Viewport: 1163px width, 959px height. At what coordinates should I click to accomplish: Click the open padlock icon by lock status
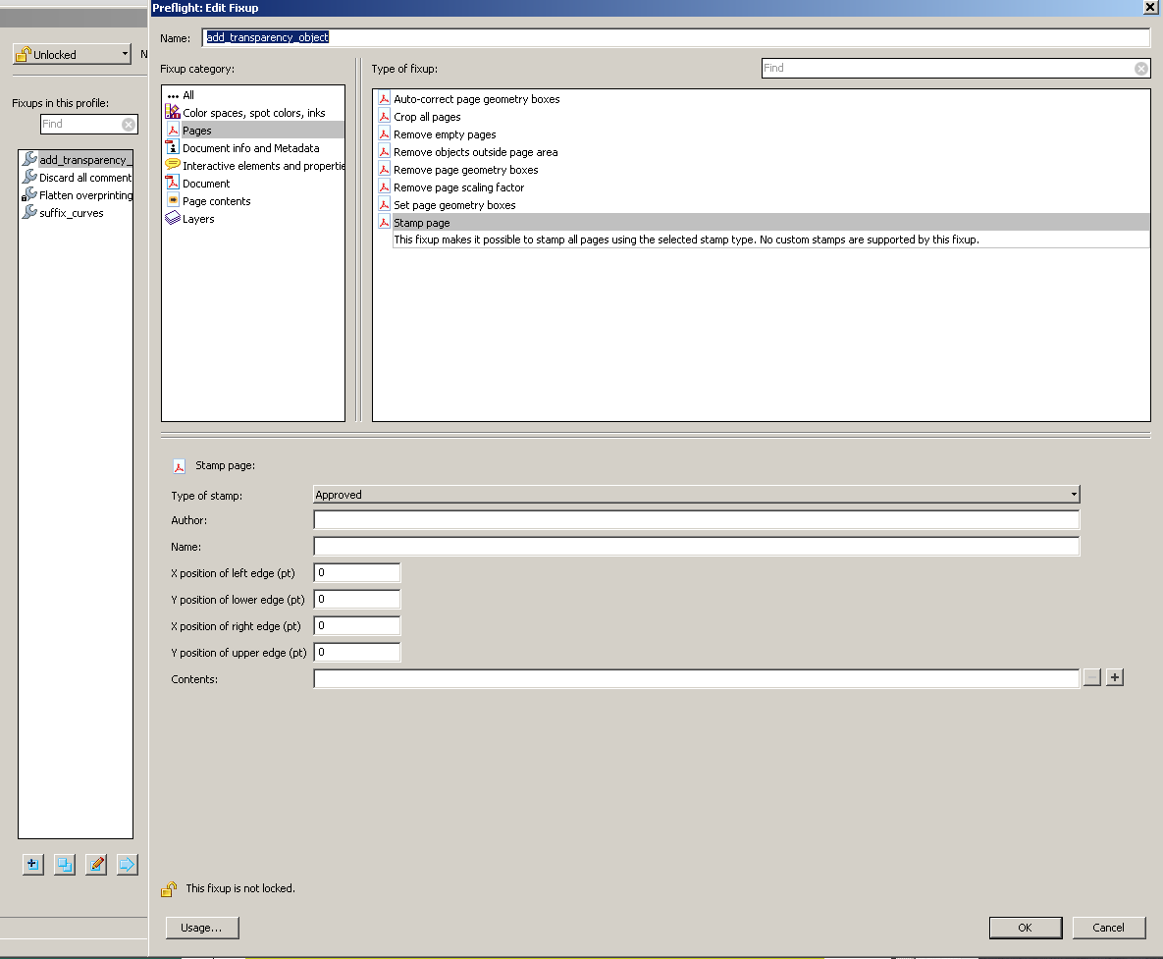pos(169,888)
